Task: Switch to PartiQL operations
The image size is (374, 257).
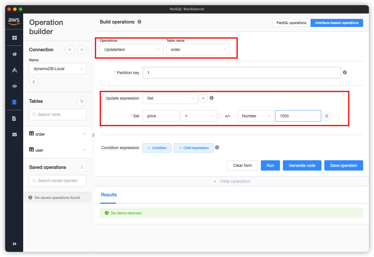Action: [x=291, y=23]
